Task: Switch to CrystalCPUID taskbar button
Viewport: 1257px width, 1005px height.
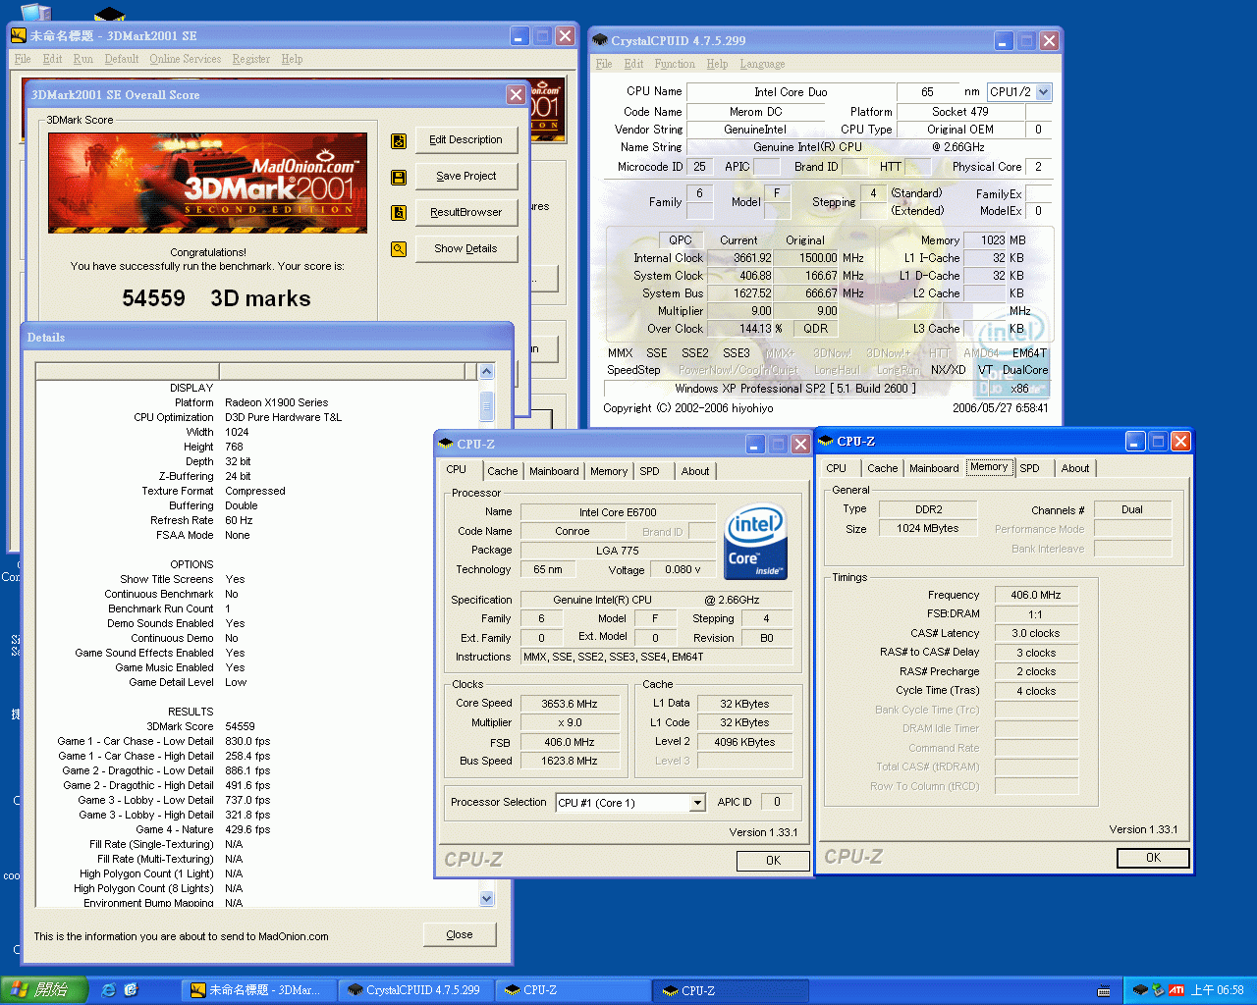Action: [416, 990]
